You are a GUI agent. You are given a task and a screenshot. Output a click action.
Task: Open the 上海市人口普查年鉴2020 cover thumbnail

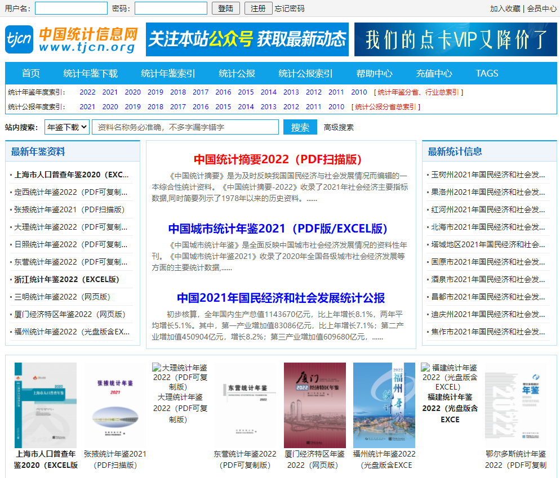(x=46, y=405)
